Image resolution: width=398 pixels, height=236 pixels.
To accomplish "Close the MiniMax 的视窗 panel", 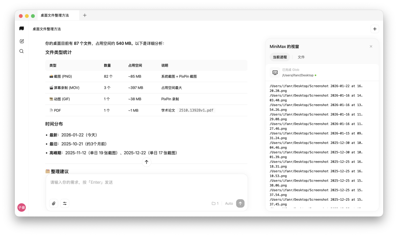I will 371,46.
